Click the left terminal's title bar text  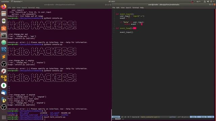pyautogui.click(x=60, y=4)
